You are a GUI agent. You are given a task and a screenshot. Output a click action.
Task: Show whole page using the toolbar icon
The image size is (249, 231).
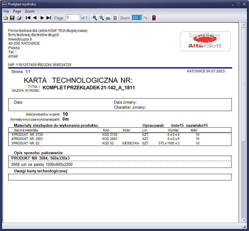pos(115,18)
